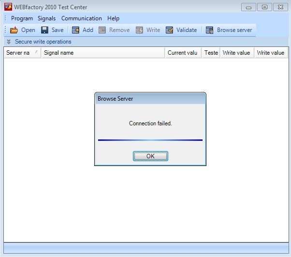Click the Teste column header
The width and height of the screenshot is (291, 257).
click(211, 53)
